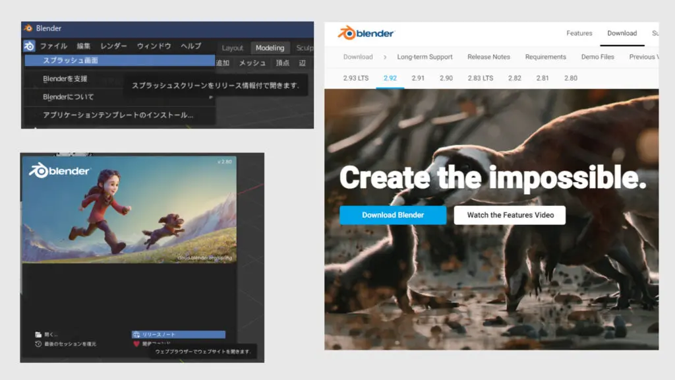Select the 2.80 version tab
The image size is (675, 380).
click(x=570, y=78)
